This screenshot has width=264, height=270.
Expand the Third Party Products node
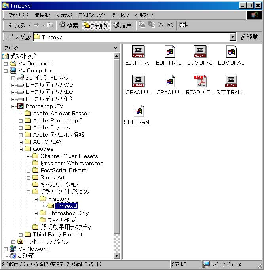pyautogui.click(x=21, y=235)
